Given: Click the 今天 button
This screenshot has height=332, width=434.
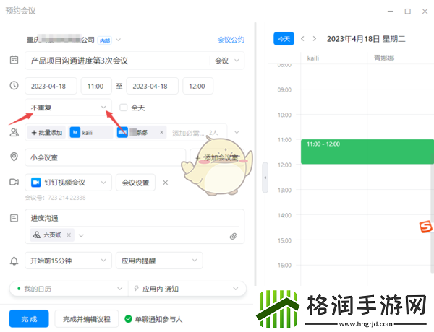Looking at the screenshot, I should [284, 39].
